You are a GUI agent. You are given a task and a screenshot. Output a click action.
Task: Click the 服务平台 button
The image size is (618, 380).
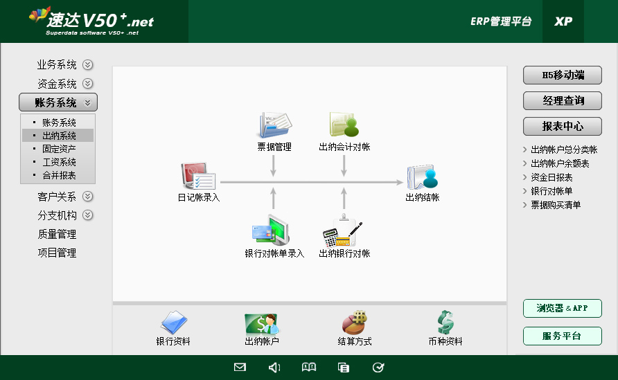[563, 336]
